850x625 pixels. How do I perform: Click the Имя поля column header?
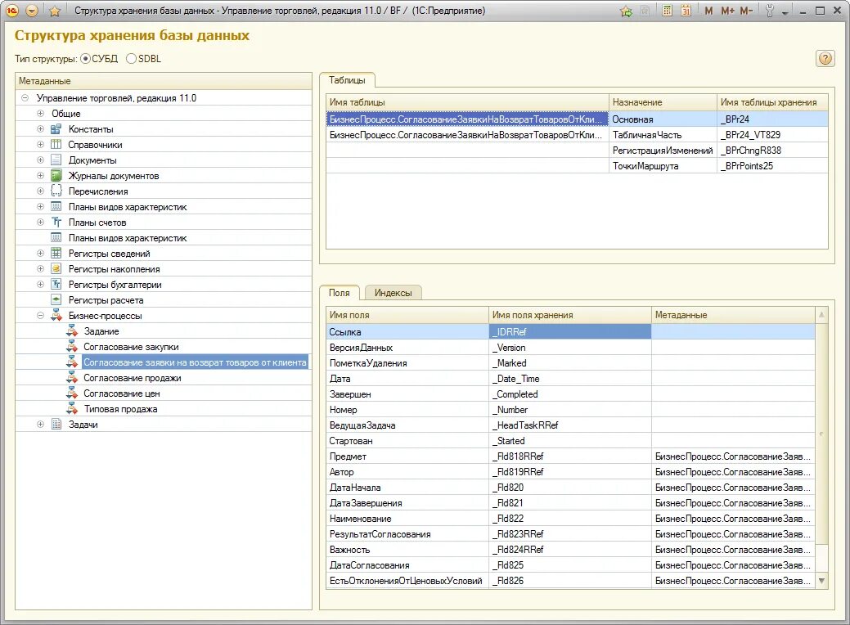(407, 315)
